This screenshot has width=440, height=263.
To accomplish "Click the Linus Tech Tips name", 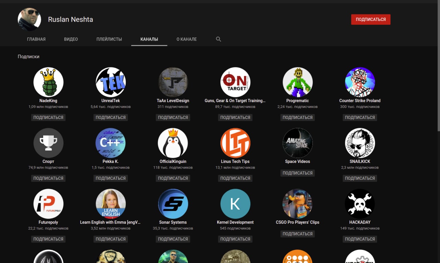I will point(235,162).
